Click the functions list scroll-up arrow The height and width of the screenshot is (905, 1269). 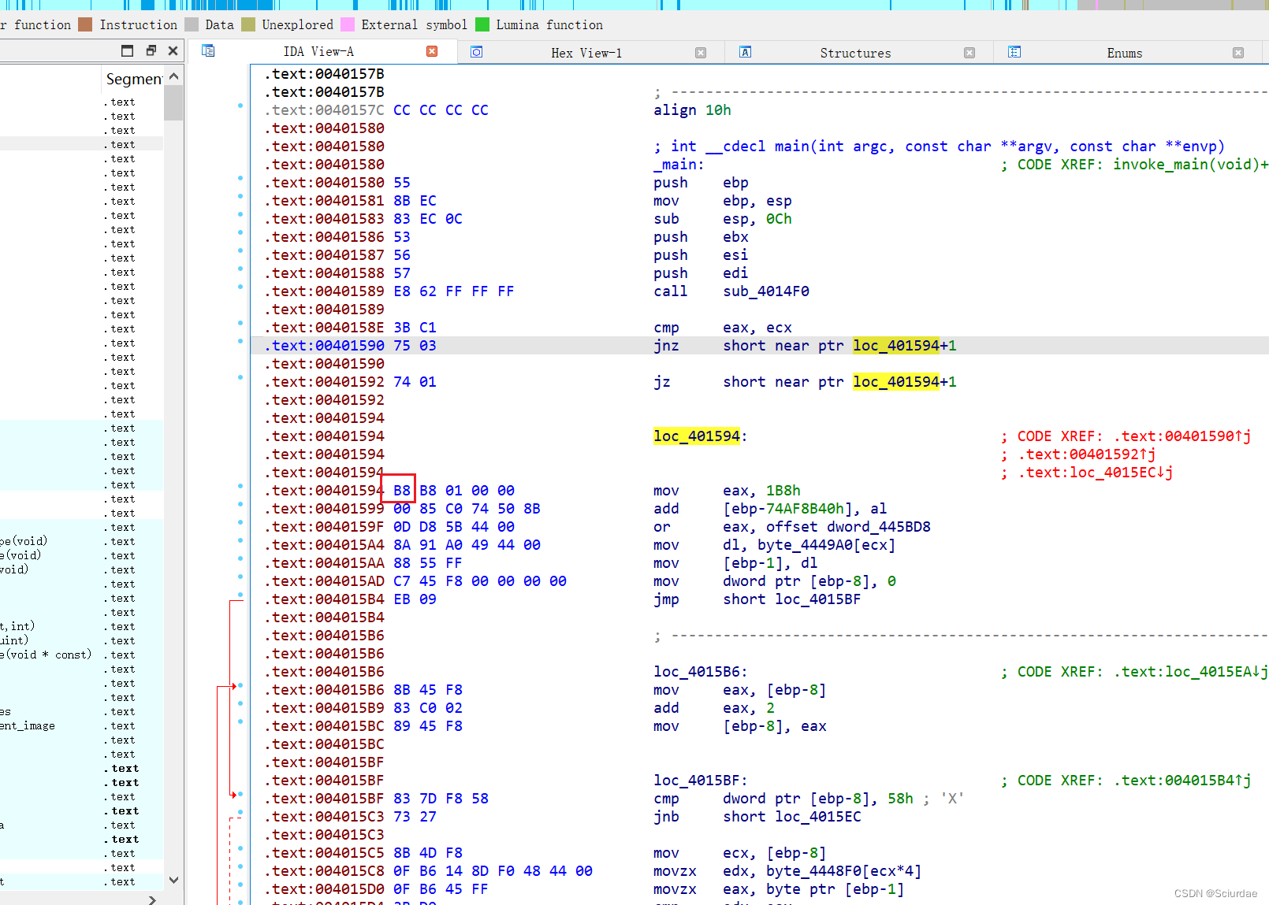coord(174,76)
